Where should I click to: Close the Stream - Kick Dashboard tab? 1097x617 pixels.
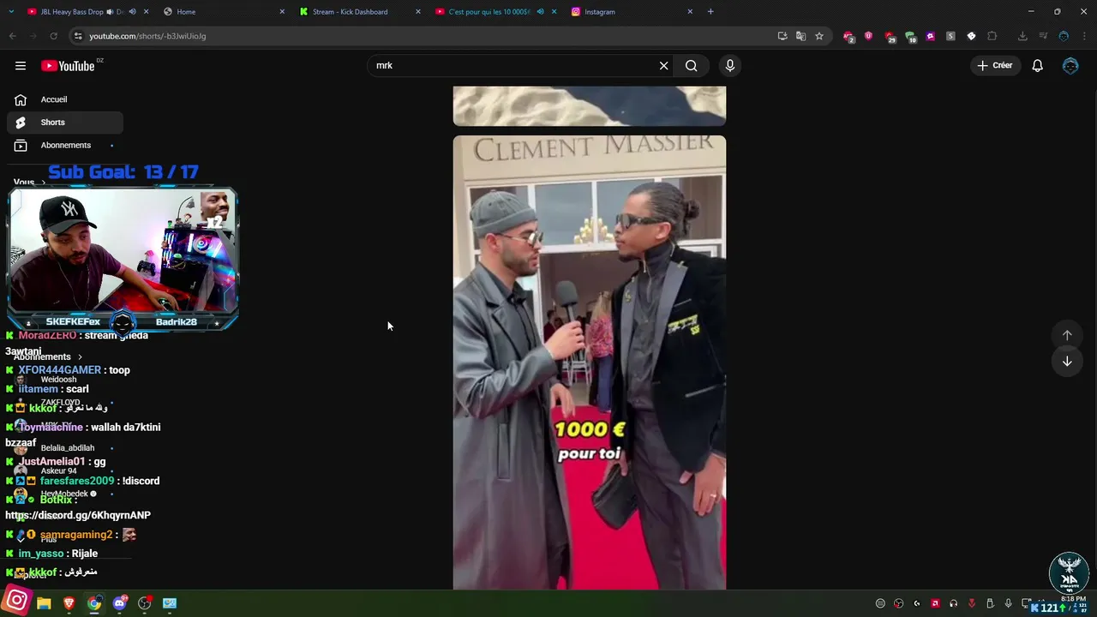(x=418, y=12)
